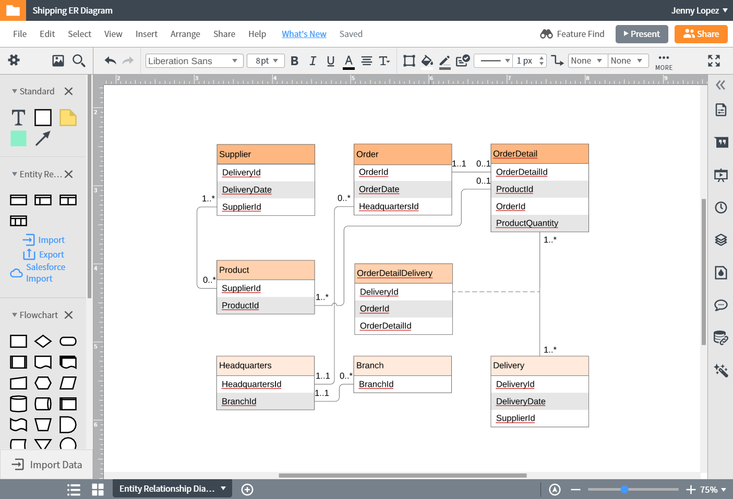Open the quotes notes panel icon
The image size is (733, 499).
[x=721, y=142]
